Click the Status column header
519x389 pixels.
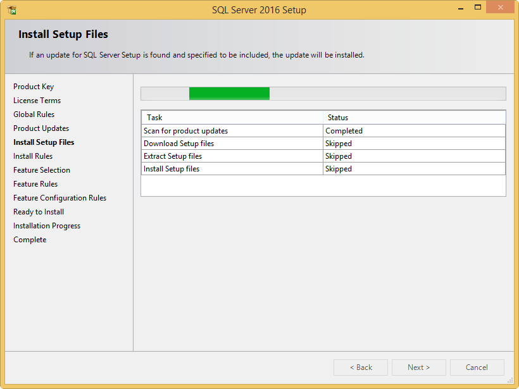(415, 118)
